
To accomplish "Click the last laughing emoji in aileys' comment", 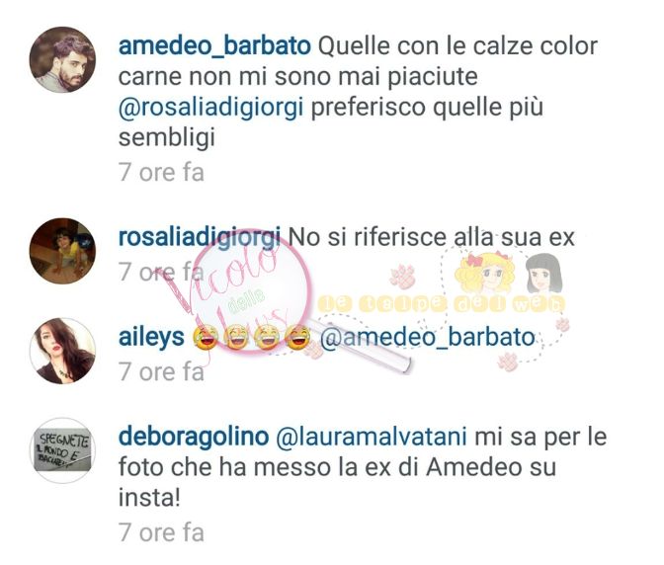I will [x=297, y=338].
